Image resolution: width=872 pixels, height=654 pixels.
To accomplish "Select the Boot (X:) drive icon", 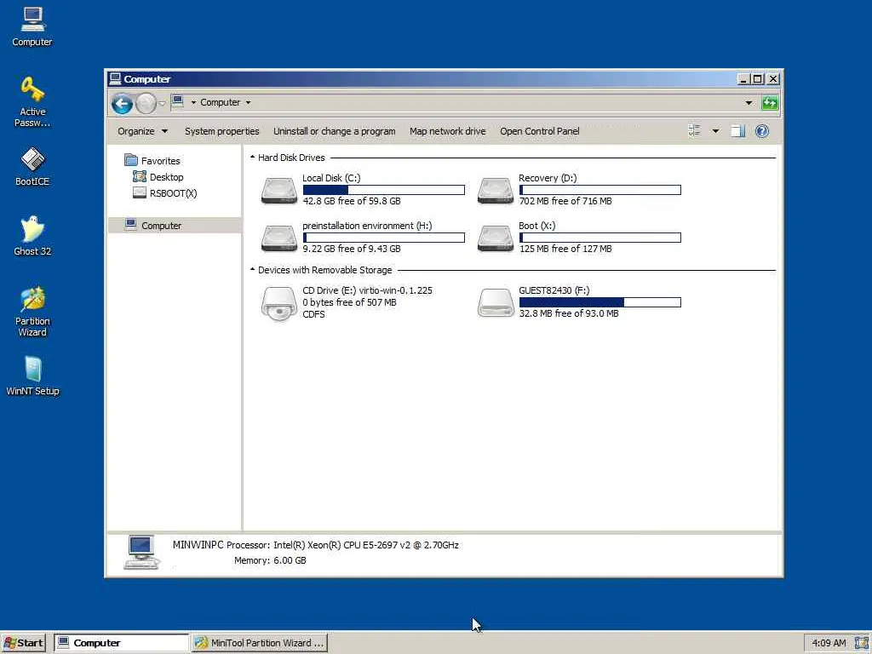I will (495, 238).
